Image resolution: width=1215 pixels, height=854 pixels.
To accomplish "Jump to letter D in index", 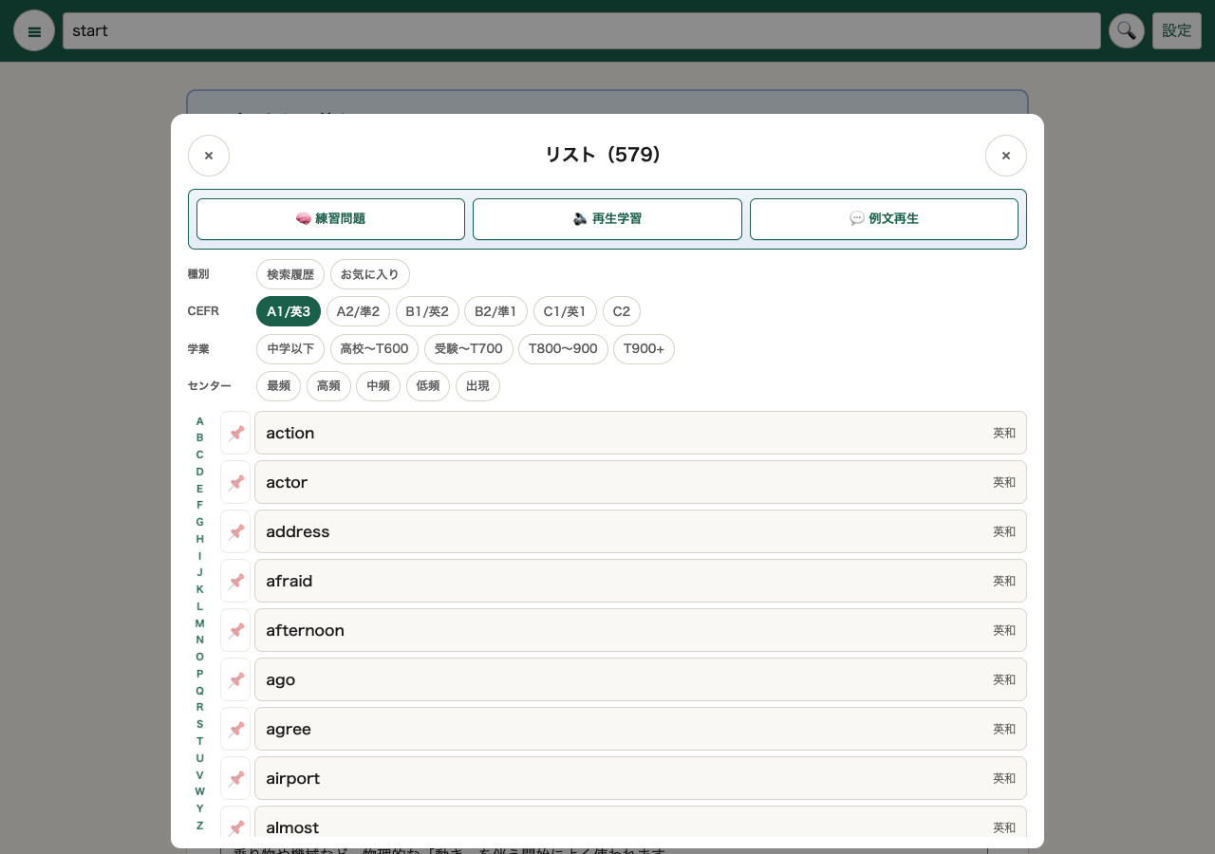I will pos(199,472).
